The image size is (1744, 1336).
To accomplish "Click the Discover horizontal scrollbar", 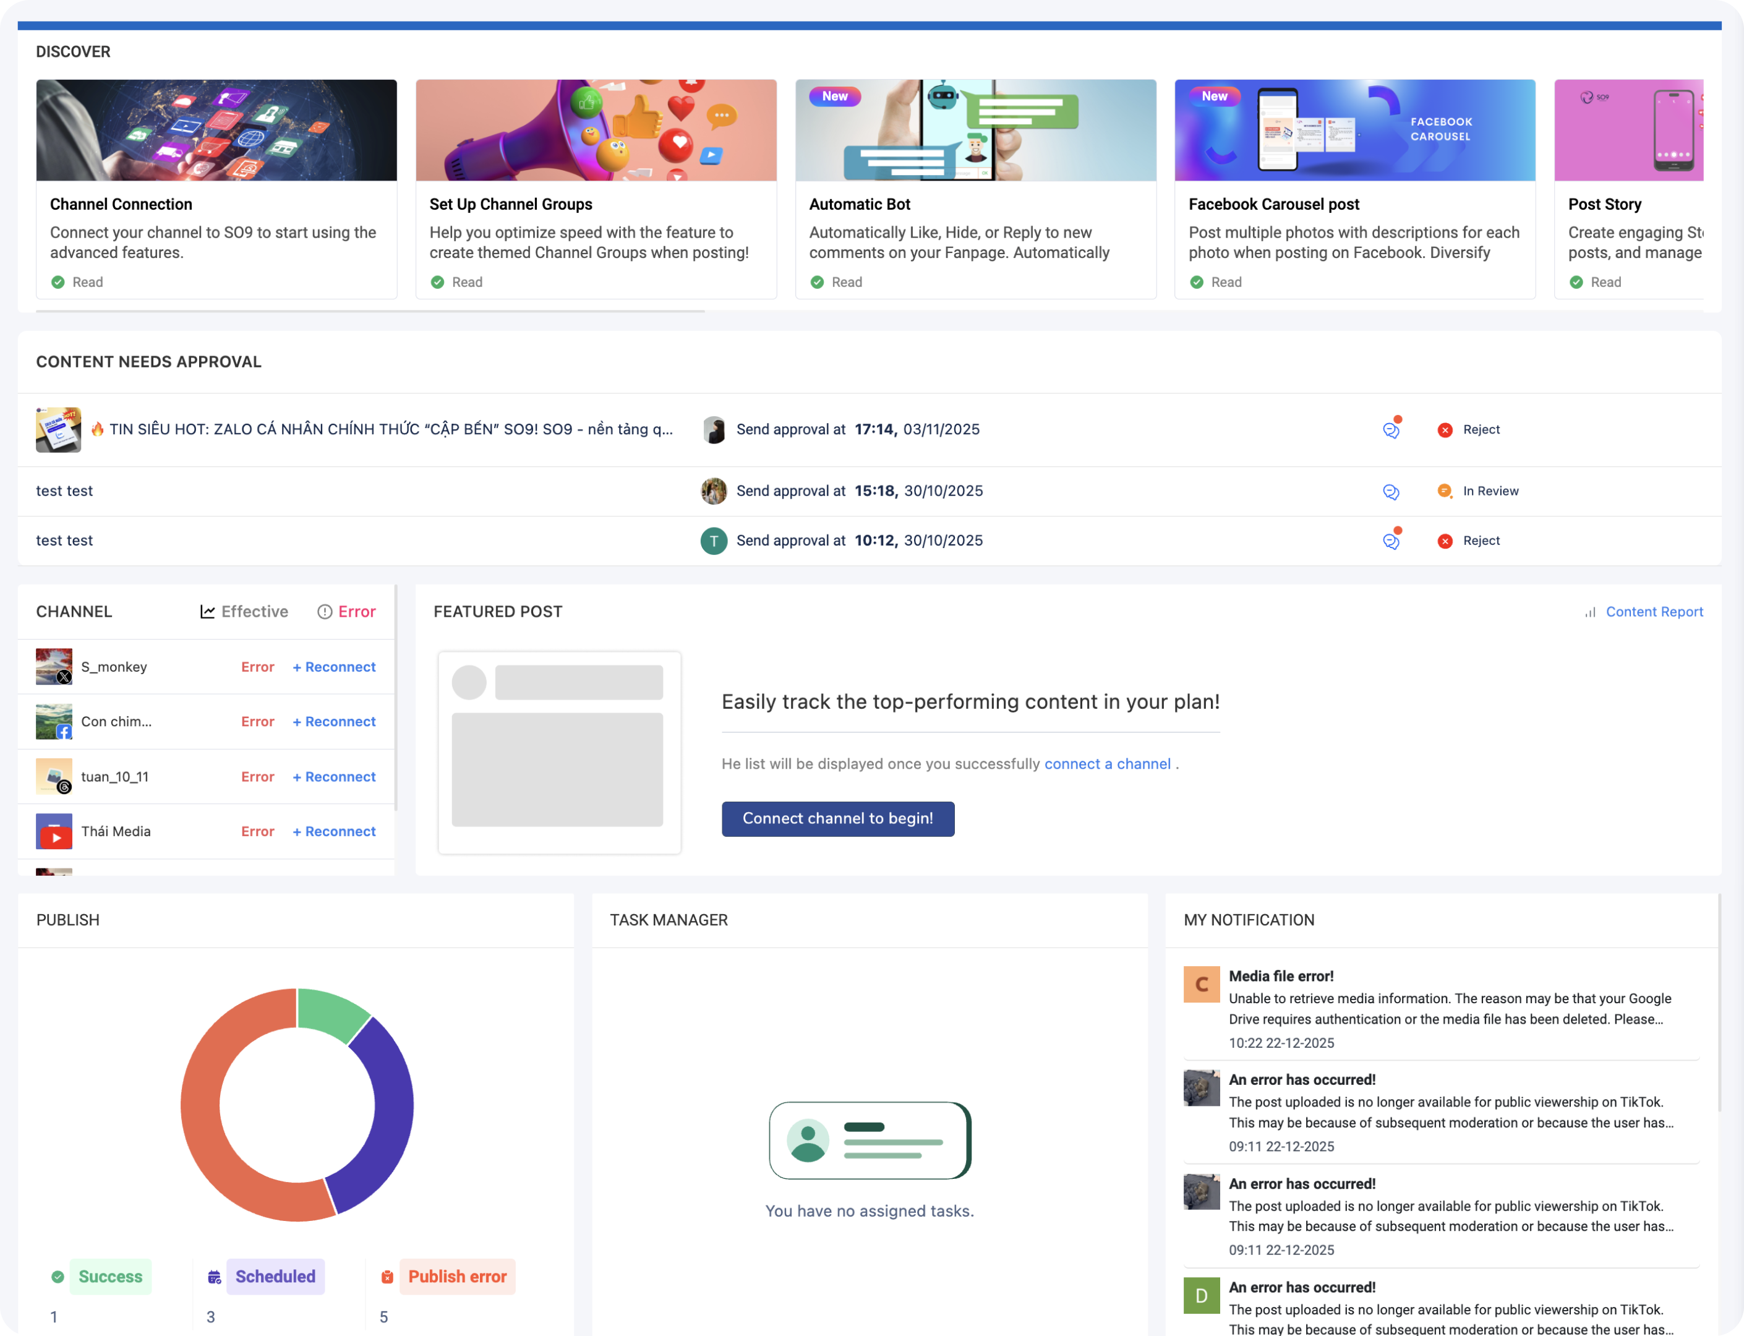I will click(370, 311).
